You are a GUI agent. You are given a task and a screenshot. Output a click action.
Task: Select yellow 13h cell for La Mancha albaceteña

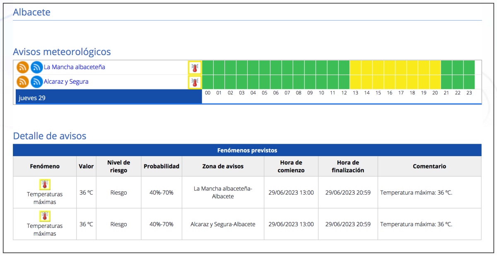click(x=355, y=67)
